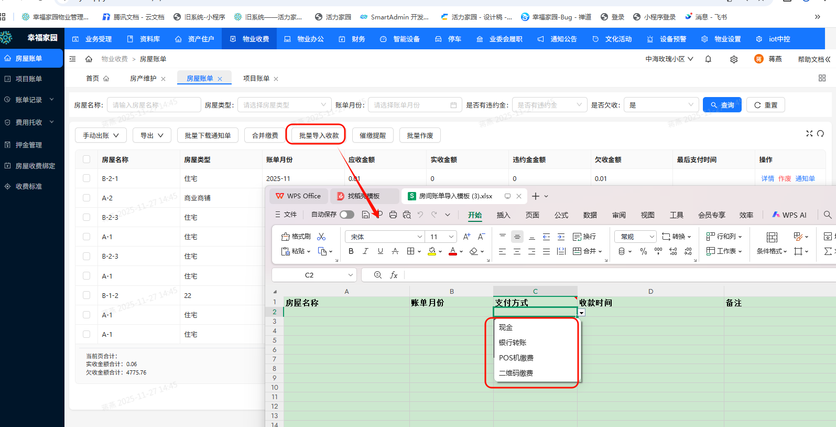
Task: Check the select-all header checkbox
Action: coord(86,159)
